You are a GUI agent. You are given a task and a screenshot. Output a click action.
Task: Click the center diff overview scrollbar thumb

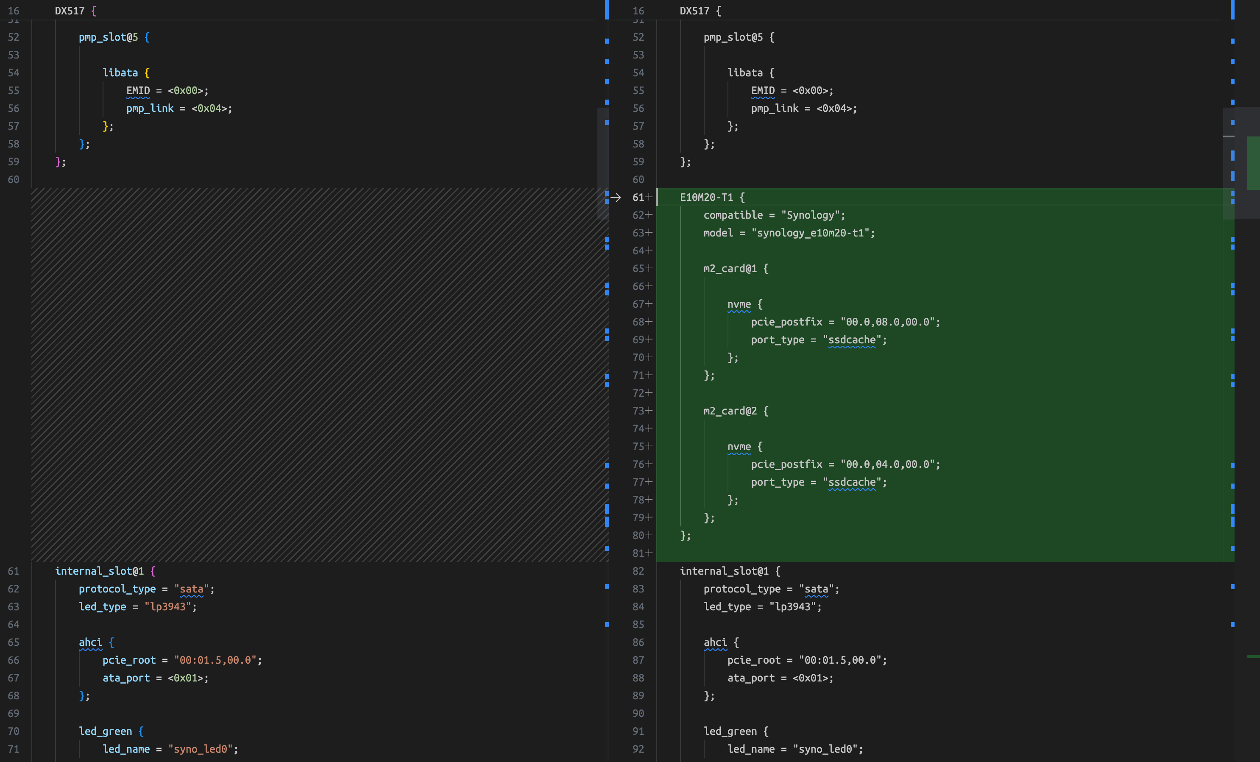(603, 164)
